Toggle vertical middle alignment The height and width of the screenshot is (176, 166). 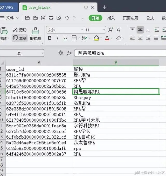pyautogui.click(x=140, y=30)
